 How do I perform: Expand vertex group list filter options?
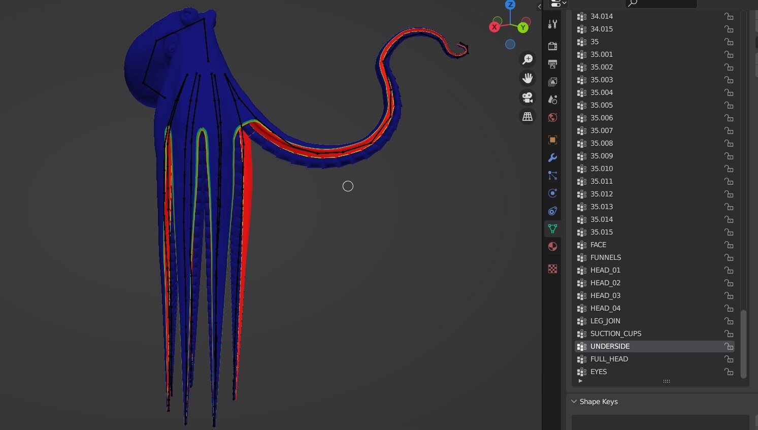click(x=580, y=381)
